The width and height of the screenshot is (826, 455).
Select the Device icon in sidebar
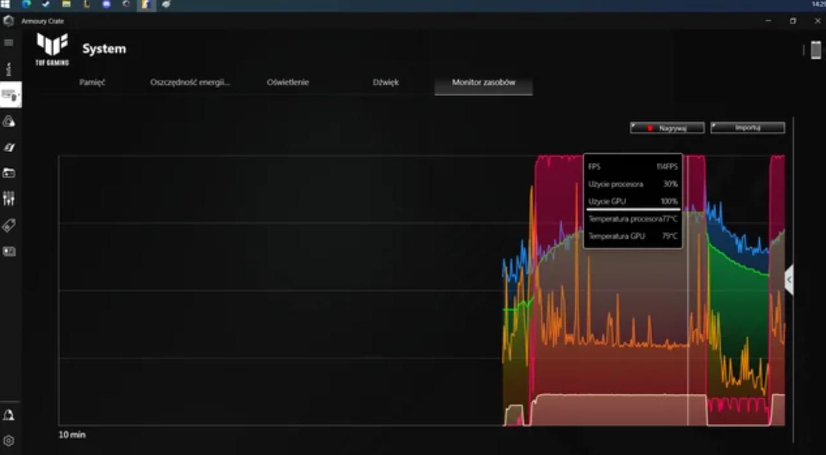(x=10, y=94)
